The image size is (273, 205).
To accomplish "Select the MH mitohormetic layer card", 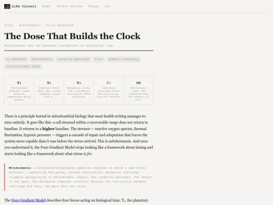I will (x=139, y=91).
